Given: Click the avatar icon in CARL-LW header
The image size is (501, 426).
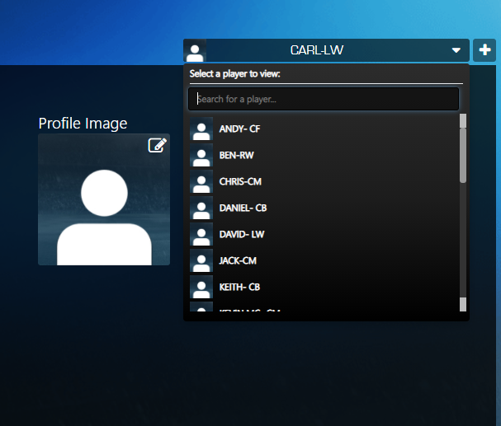Looking at the screenshot, I should coord(195,50).
